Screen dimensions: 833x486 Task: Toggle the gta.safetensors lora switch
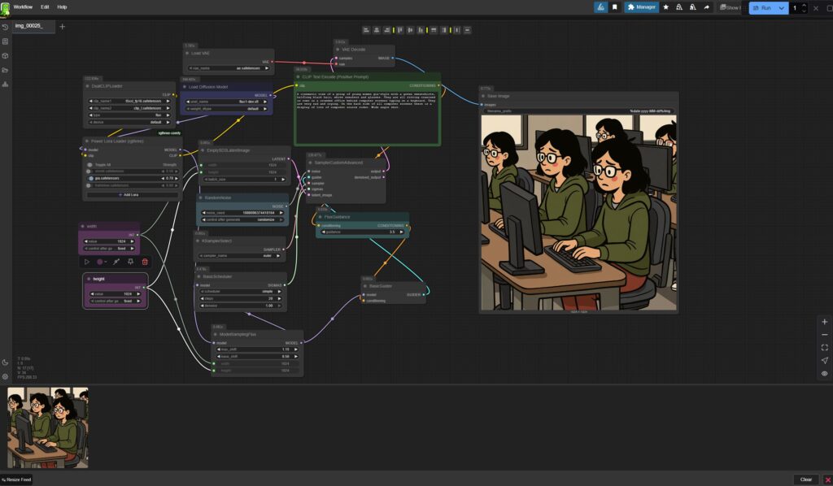point(92,178)
